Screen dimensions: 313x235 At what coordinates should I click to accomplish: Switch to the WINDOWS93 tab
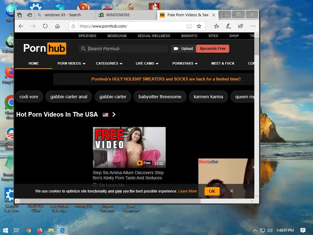(x=126, y=15)
